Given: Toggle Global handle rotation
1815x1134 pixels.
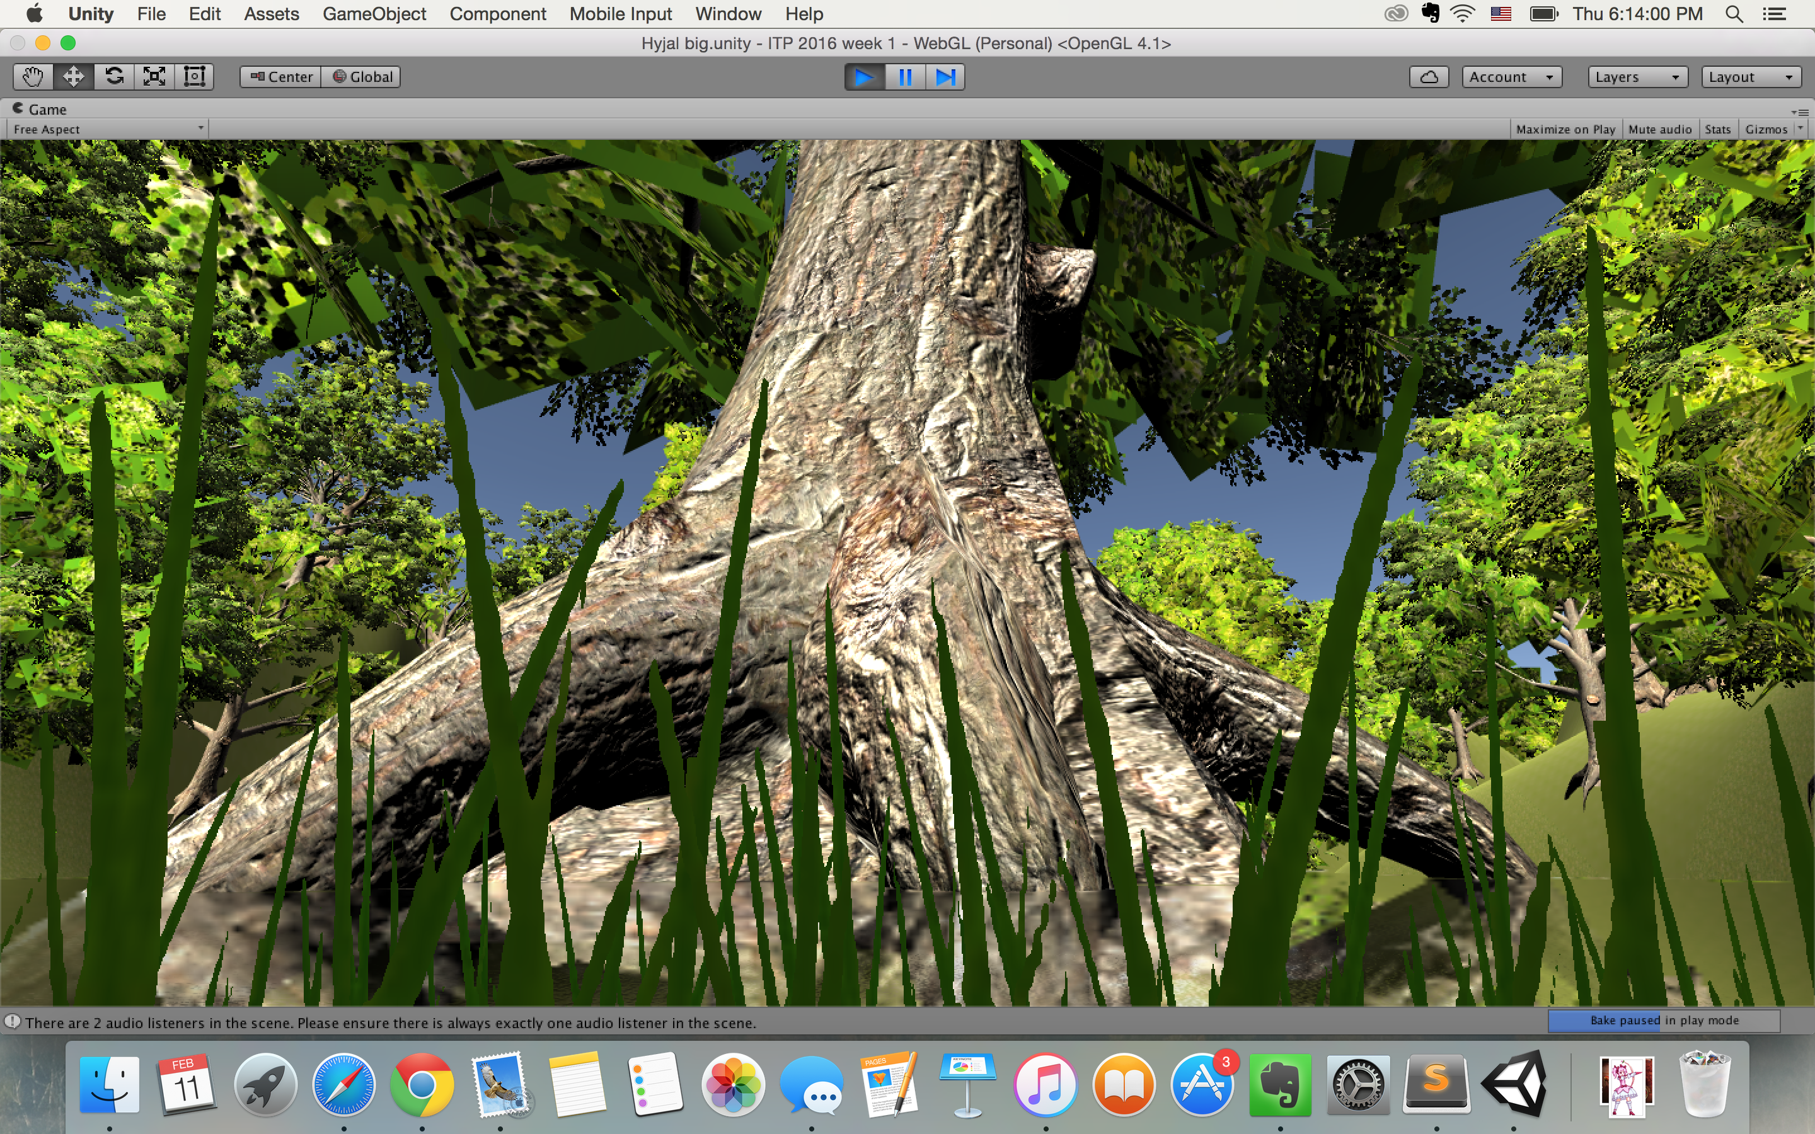Looking at the screenshot, I should point(362,76).
